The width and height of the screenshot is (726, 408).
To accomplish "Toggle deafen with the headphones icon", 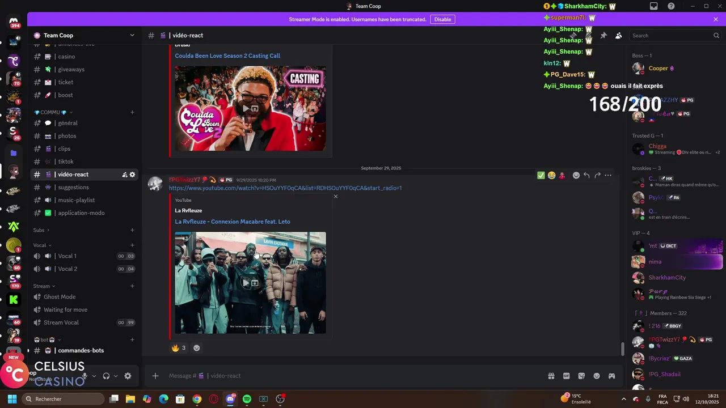I will (x=106, y=376).
